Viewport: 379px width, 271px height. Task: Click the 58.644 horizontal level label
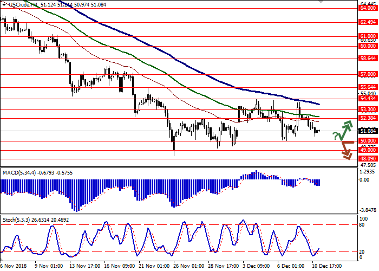point(368,59)
